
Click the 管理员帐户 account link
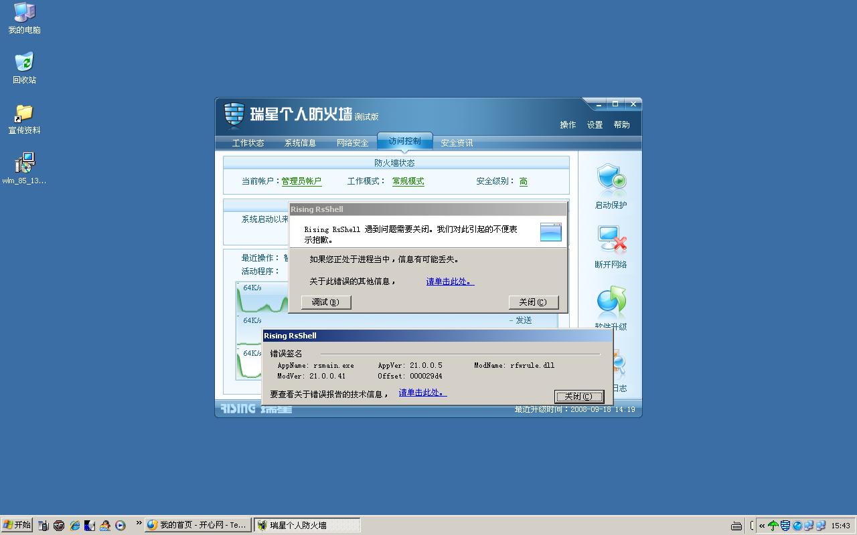301,181
